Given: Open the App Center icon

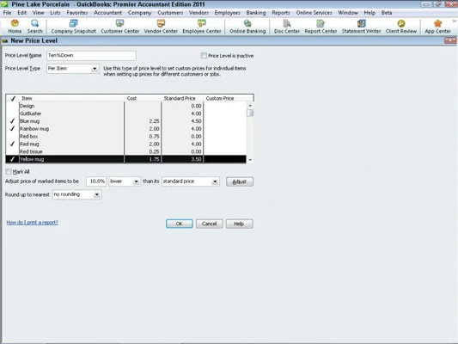Looking at the screenshot, I should click(x=437, y=27).
